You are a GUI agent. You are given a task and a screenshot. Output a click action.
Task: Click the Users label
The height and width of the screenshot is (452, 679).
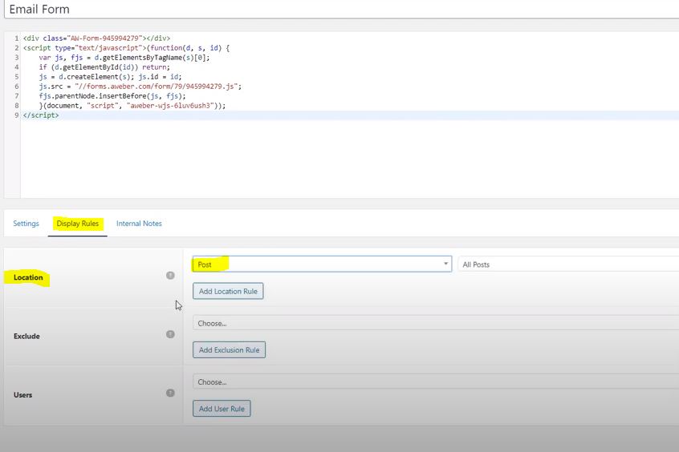[23, 395]
